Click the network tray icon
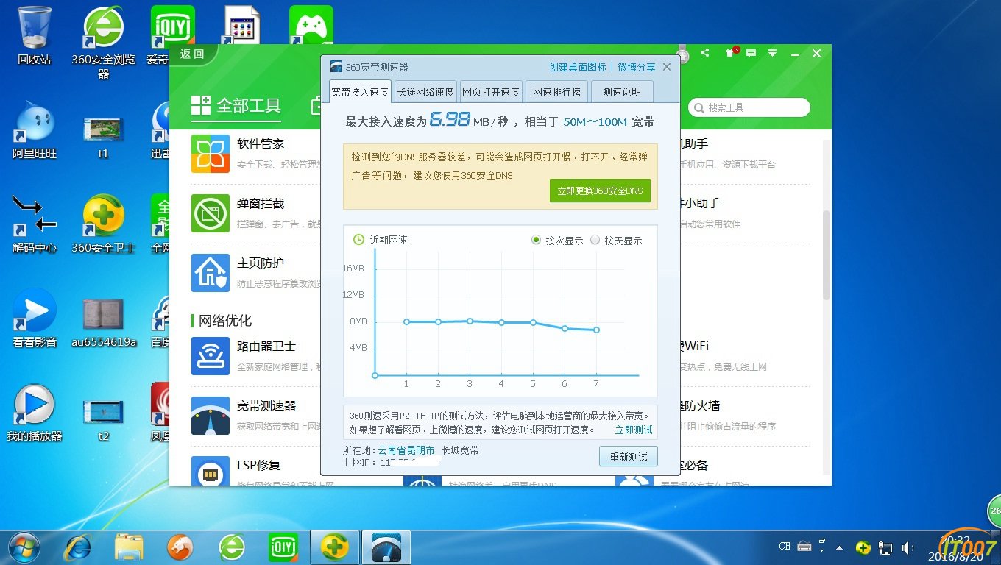Viewport: 1001px width, 565px height. click(886, 547)
